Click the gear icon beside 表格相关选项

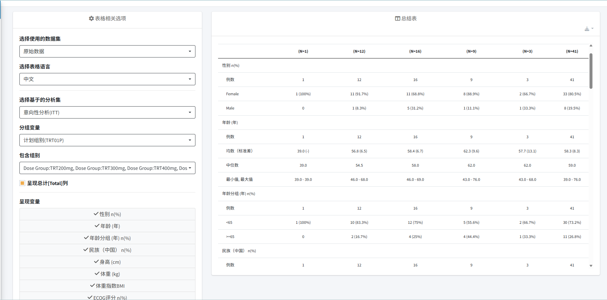(91, 19)
